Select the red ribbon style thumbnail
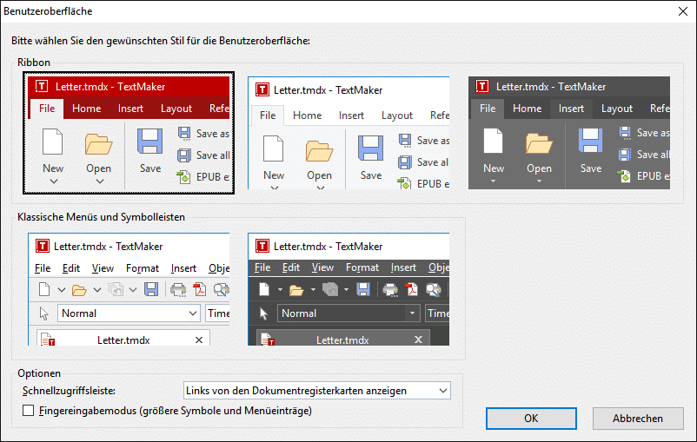Viewport: 697px width, 442px height. (129, 133)
